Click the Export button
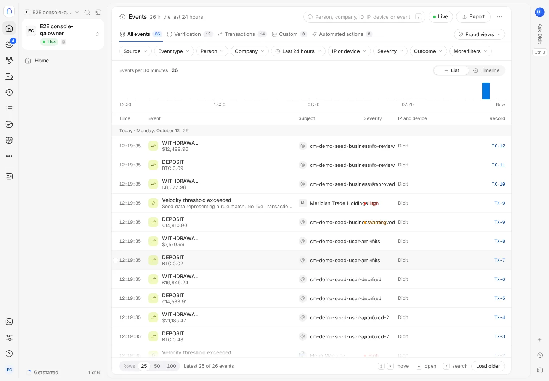549x381 pixels. tap(473, 17)
